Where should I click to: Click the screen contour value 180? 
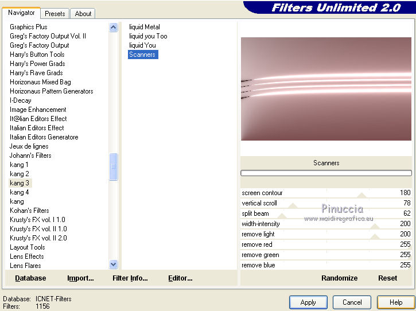(405, 193)
